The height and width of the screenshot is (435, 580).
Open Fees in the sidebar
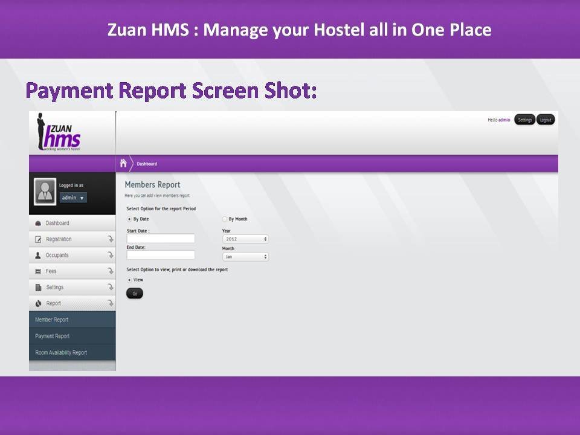[72, 271]
